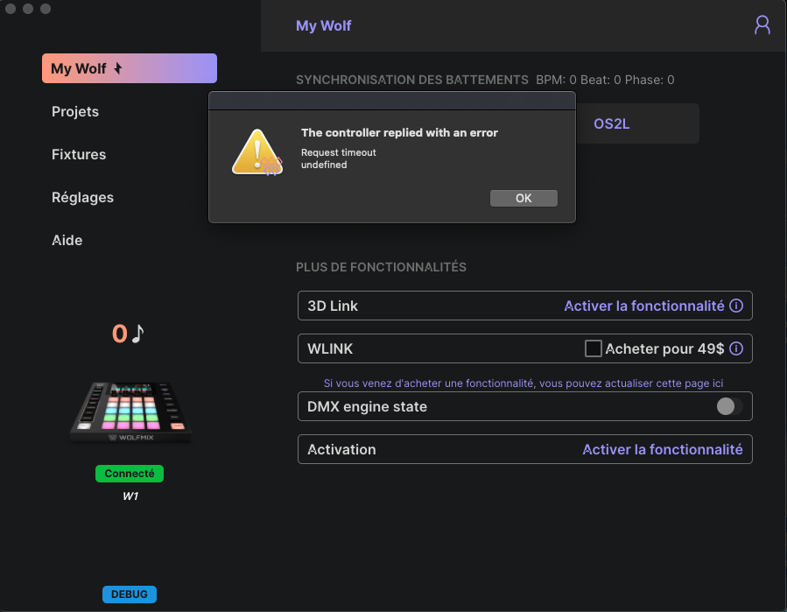Open the Projets sidebar section
Image resolution: width=787 pixels, height=612 pixels.
(75, 111)
